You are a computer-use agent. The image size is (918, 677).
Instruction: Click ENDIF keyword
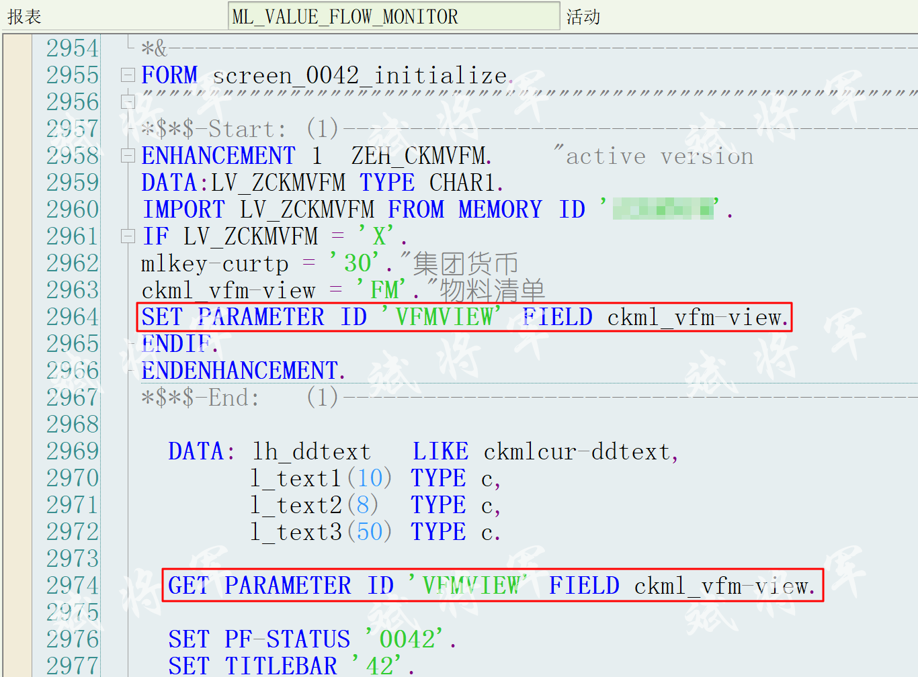[x=176, y=344]
